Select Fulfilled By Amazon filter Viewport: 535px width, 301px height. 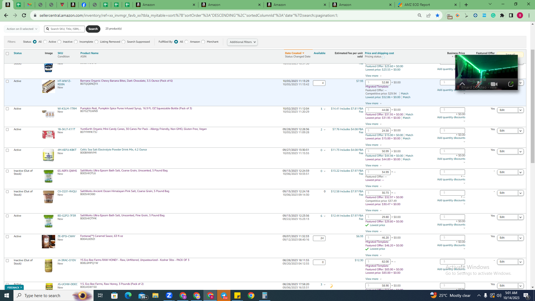(x=186, y=42)
